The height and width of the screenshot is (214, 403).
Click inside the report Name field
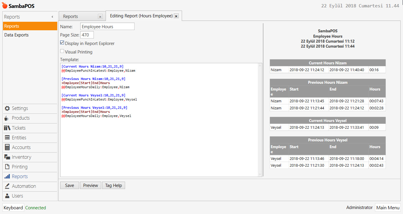point(107,26)
